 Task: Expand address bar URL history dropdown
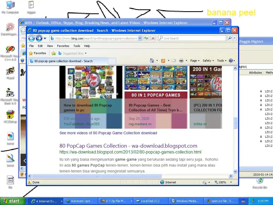pos(140,38)
